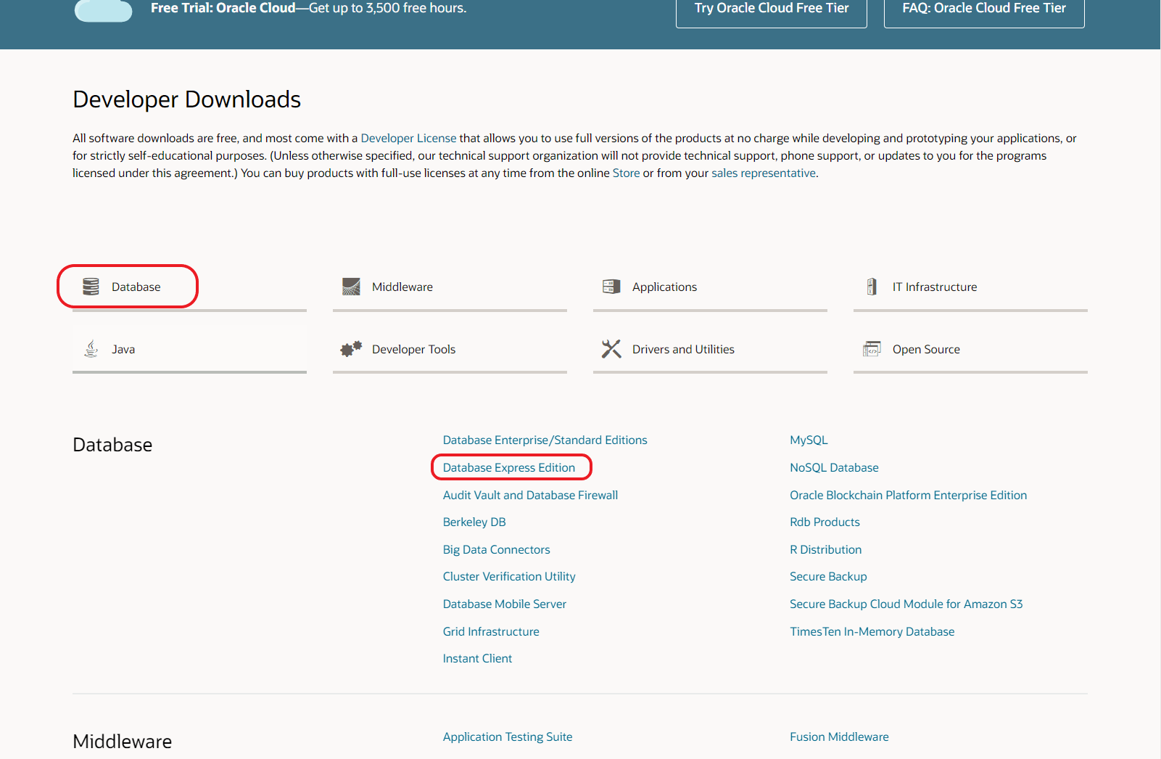This screenshot has width=1161, height=759.
Task: Click the Database section heading
Action: [x=112, y=445]
